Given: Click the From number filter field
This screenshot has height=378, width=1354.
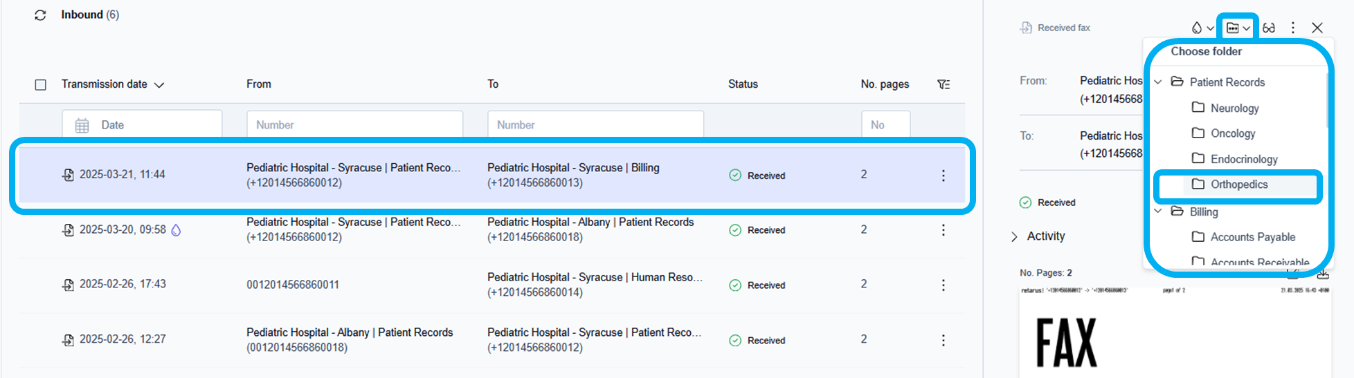Looking at the screenshot, I should click(x=354, y=125).
